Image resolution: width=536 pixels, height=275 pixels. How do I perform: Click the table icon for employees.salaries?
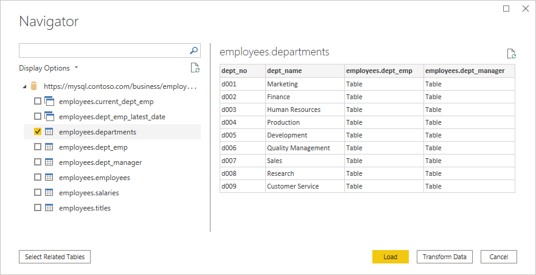[x=49, y=193]
